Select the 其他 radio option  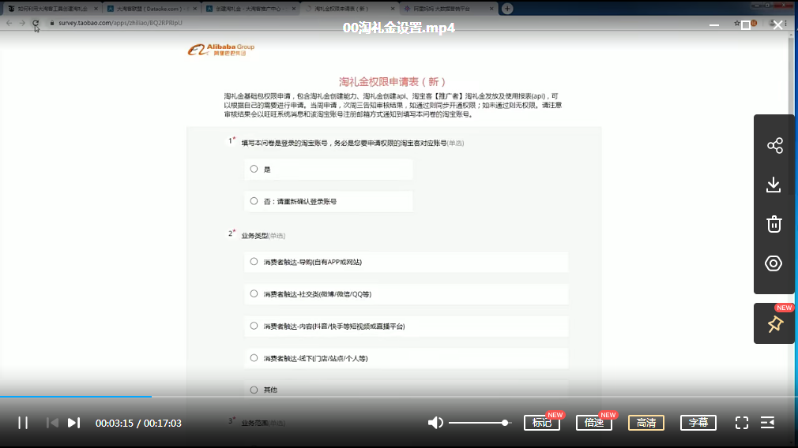pyautogui.click(x=254, y=390)
